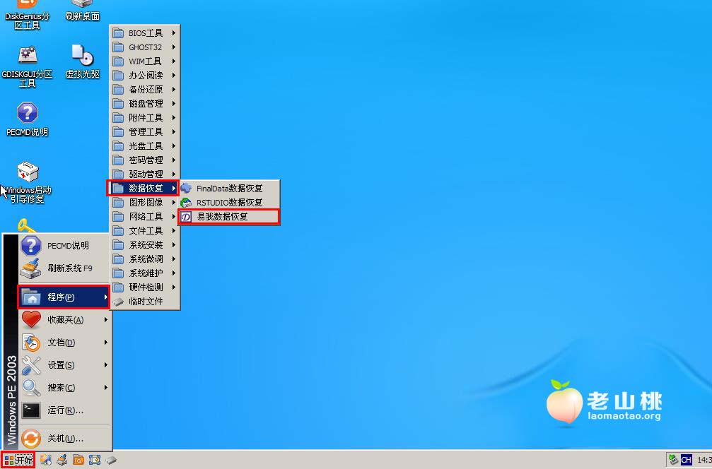Open DiskGenius分区工具 desktop icon
The image size is (712, 469).
click(x=27, y=15)
